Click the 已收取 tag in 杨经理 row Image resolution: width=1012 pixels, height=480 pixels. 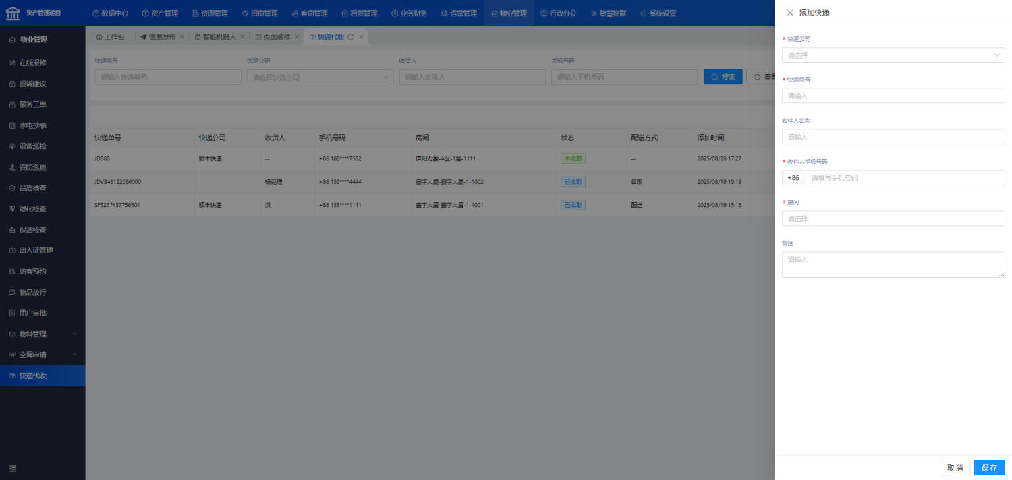(573, 182)
